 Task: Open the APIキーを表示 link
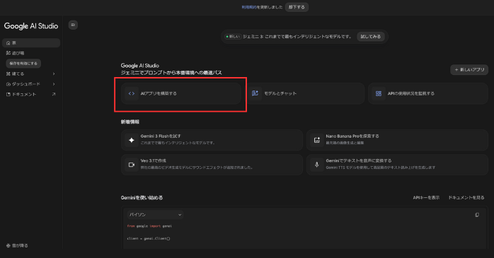426,198
